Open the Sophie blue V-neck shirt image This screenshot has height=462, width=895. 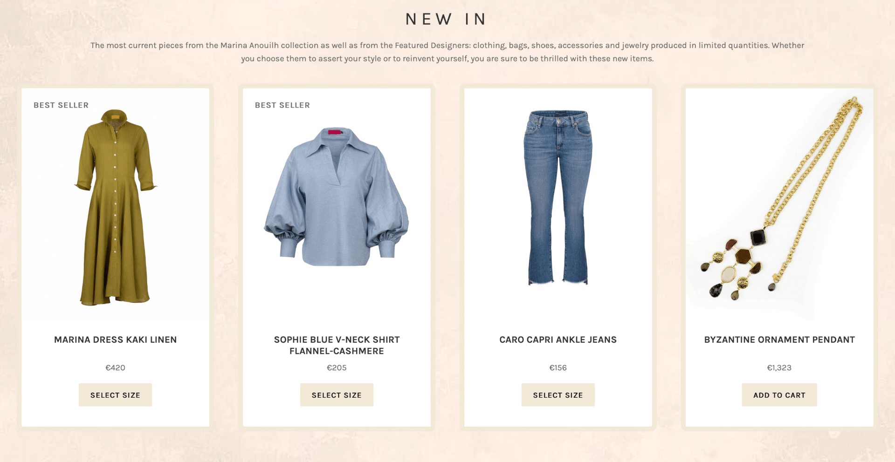(x=337, y=197)
